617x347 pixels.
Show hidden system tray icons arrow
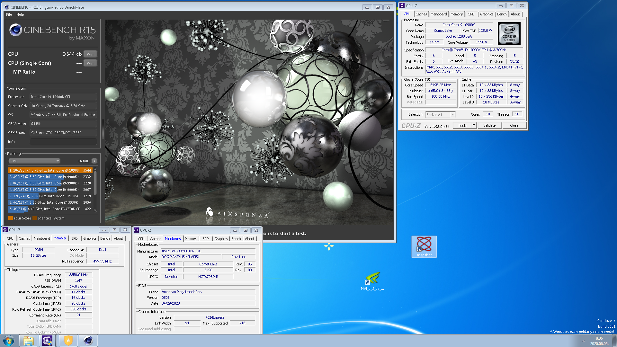584,341
